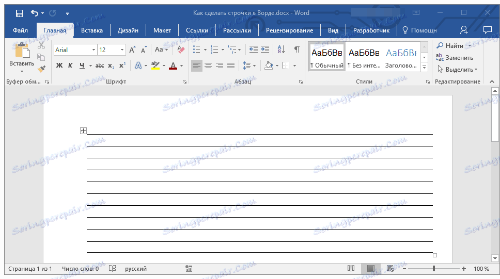Start a numbered list
The height and width of the screenshot is (279, 500).
(x=214, y=50)
